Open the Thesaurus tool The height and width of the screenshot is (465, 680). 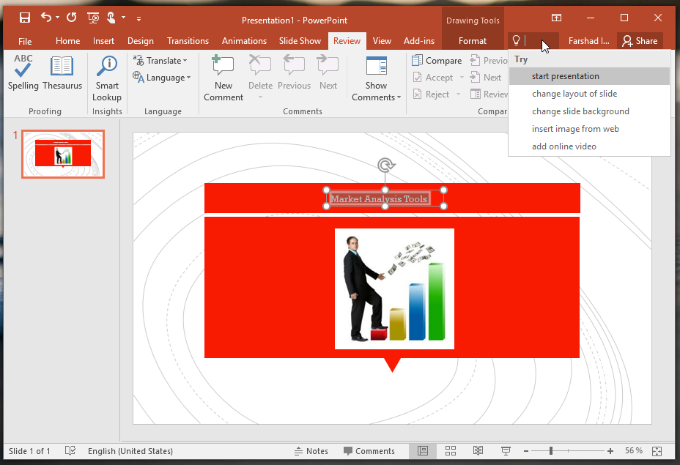62,73
